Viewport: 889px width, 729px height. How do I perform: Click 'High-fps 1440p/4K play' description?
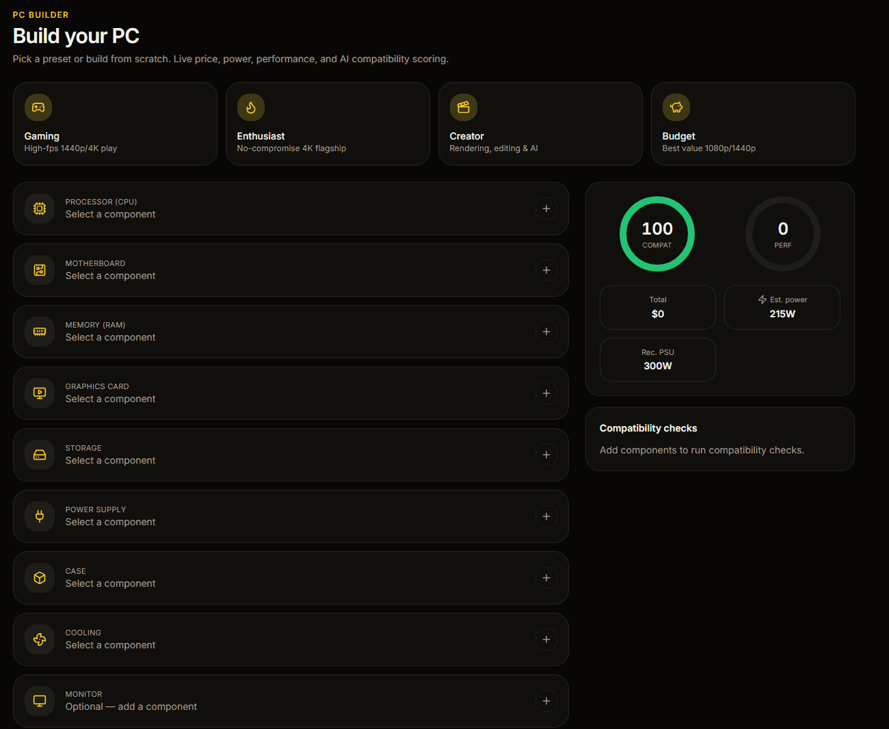click(x=70, y=148)
